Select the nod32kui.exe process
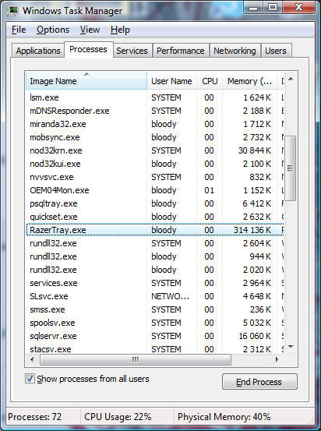The image size is (321, 431). pyautogui.click(x=155, y=164)
